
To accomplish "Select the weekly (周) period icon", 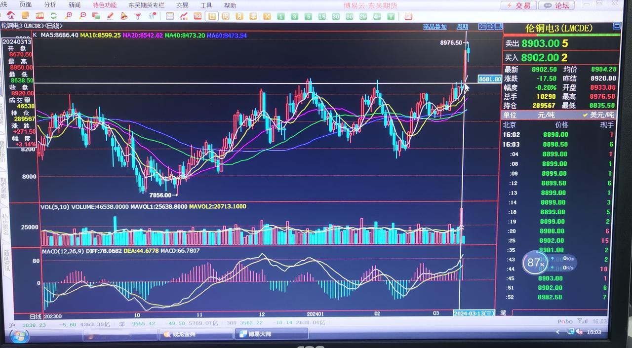I will coord(225,16).
